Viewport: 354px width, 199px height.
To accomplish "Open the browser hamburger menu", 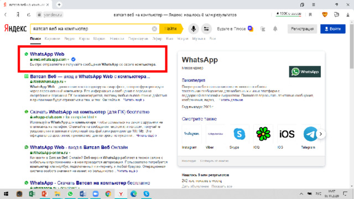I will coord(314,4).
